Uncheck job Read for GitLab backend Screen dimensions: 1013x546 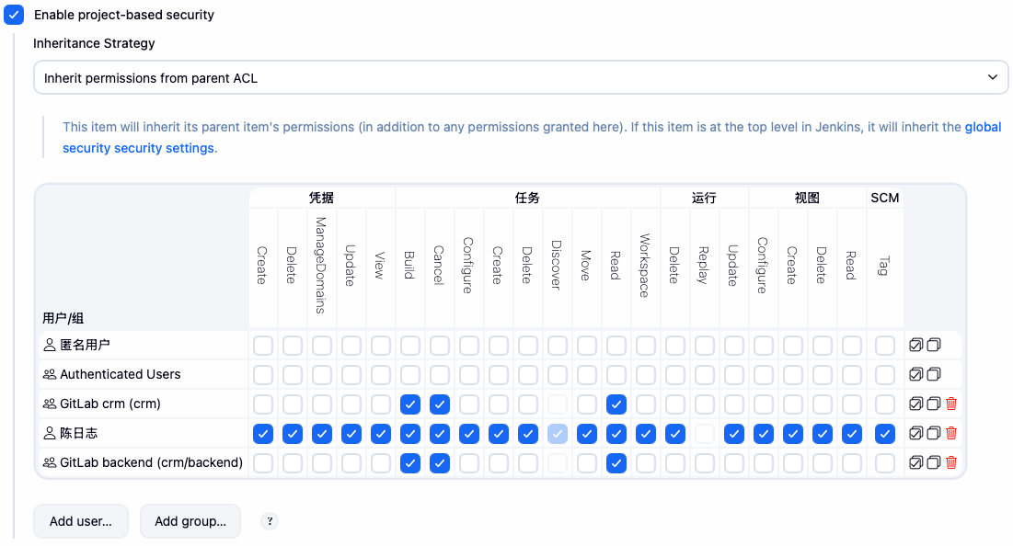point(616,463)
